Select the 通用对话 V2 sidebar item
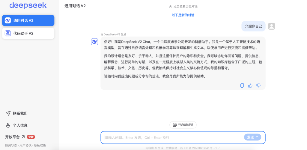The width and height of the screenshot is (307, 150). point(28,20)
